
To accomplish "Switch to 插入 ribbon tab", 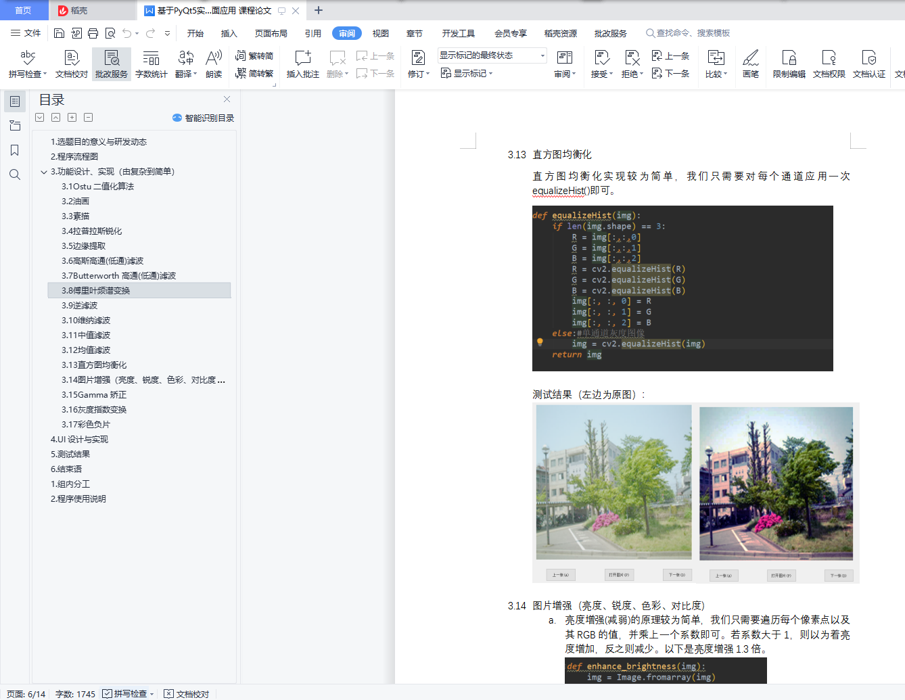I will click(x=229, y=33).
